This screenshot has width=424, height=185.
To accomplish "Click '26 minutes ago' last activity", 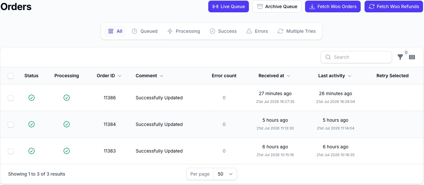I will [x=336, y=93].
